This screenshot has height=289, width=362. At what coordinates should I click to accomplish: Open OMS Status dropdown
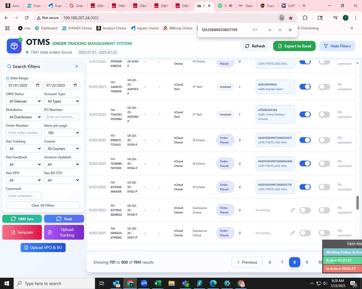tap(24, 101)
